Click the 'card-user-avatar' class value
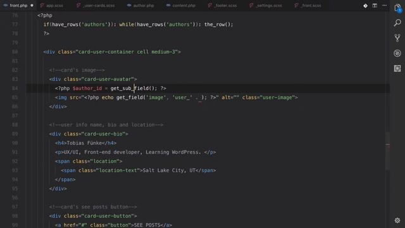405x228 pixels. point(108,79)
